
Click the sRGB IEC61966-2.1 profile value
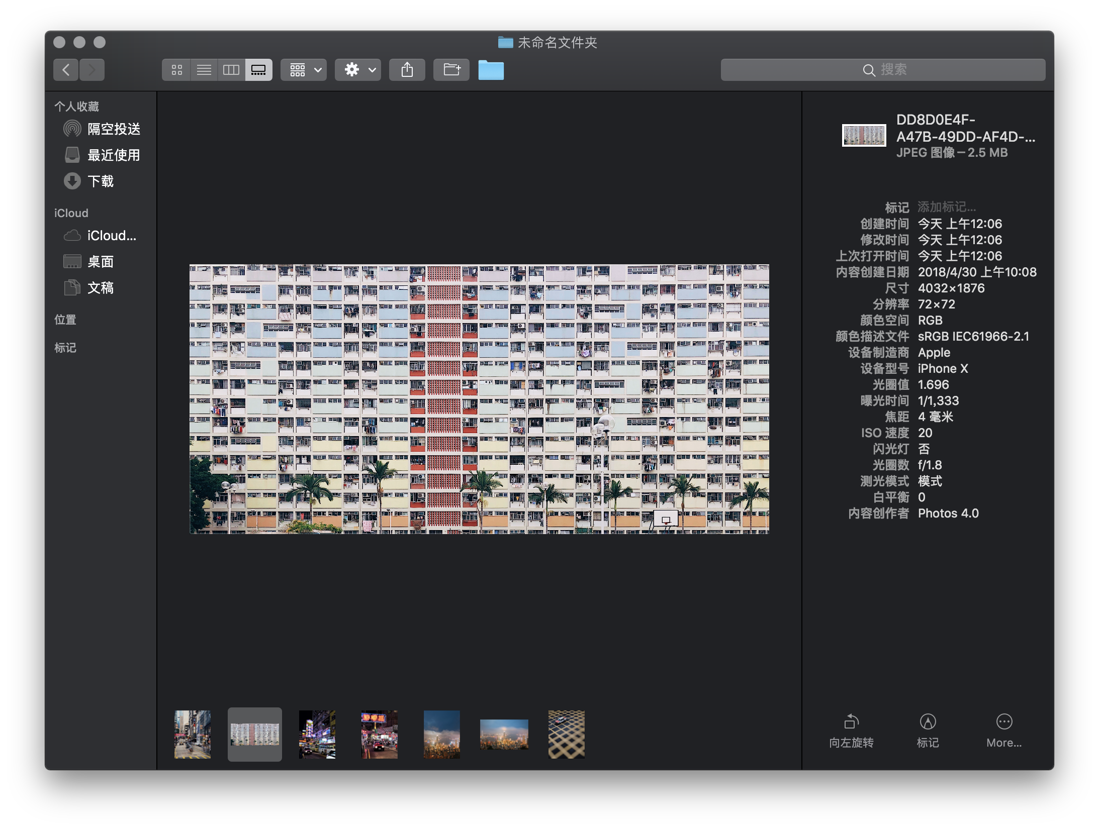[973, 336]
